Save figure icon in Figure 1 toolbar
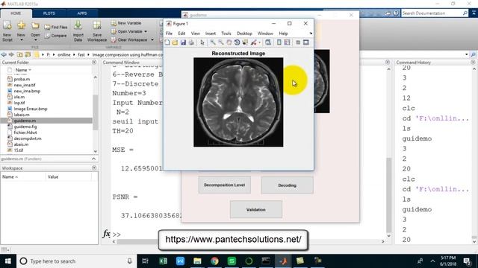478x268 pixels. tap(183, 42)
